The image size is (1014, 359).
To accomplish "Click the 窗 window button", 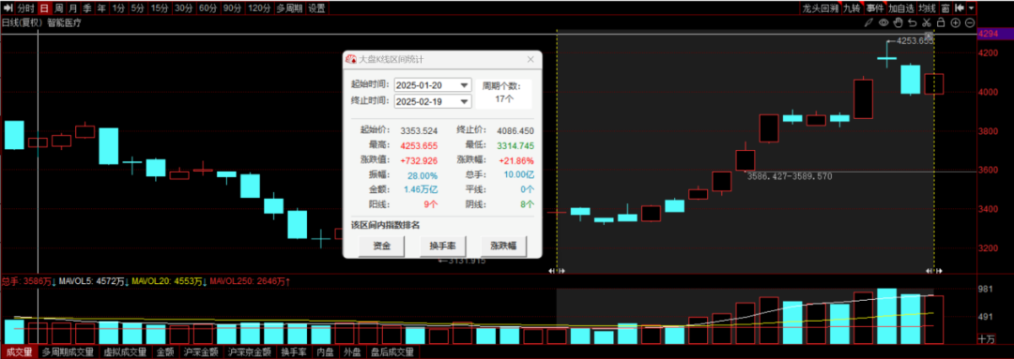I will [x=945, y=8].
